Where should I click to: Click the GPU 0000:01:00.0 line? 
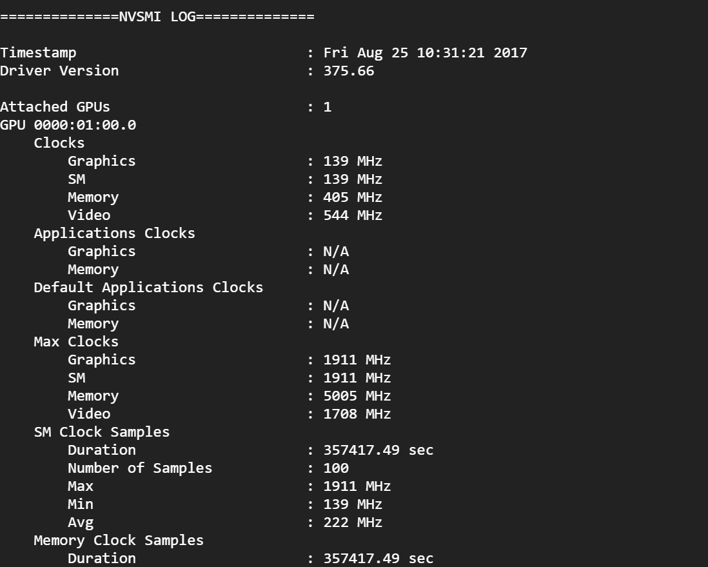click(x=68, y=125)
